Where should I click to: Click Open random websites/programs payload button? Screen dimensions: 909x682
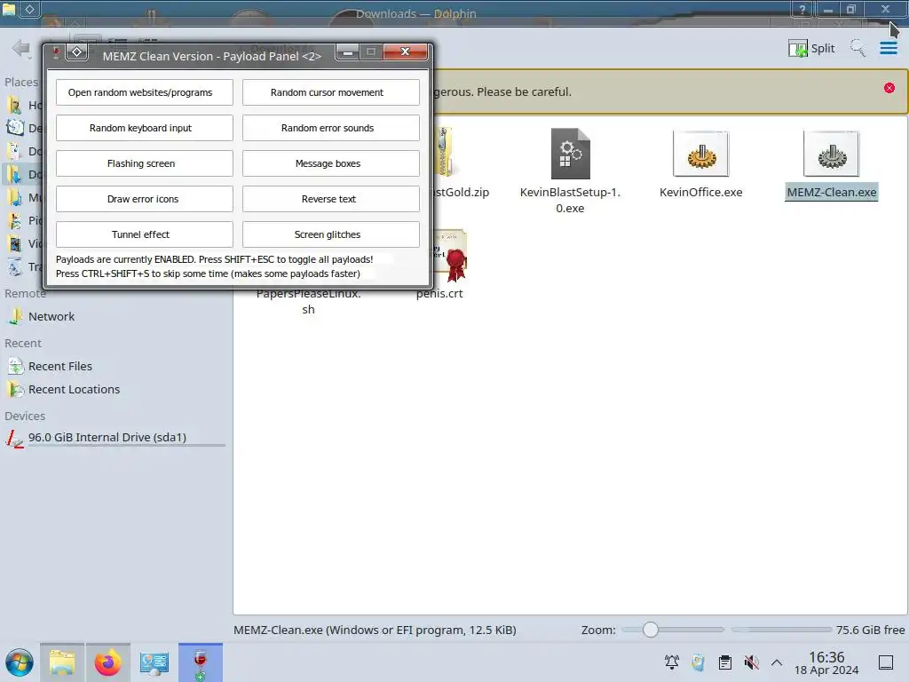click(145, 92)
